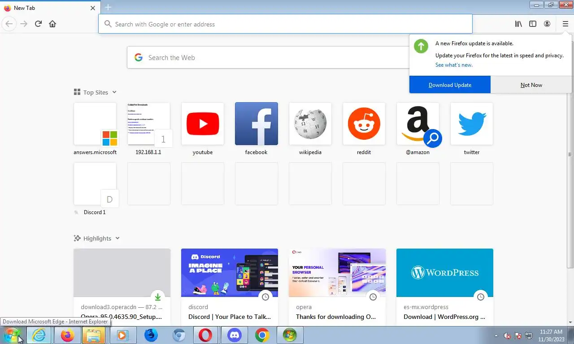Viewport: 574px width, 344px height.
Task: Show hidden system tray icons
Action: click(x=496, y=335)
